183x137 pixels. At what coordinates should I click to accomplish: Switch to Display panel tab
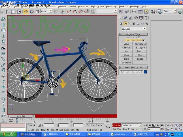[x=141, y=18]
